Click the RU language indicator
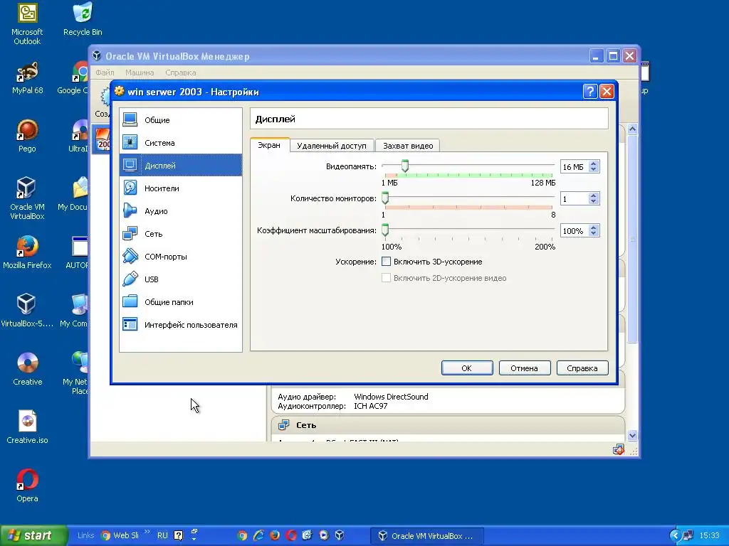The width and height of the screenshot is (729, 546). pos(162,535)
